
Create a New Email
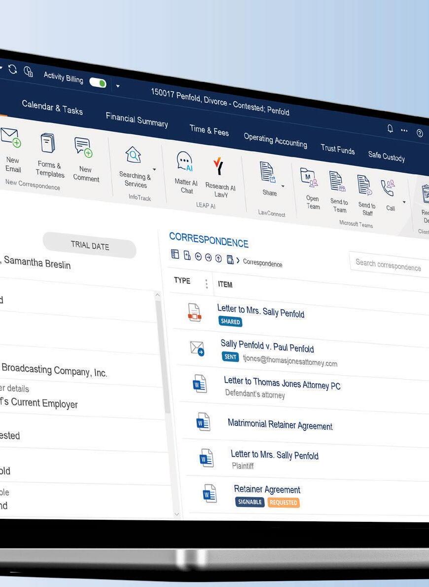point(12,150)
